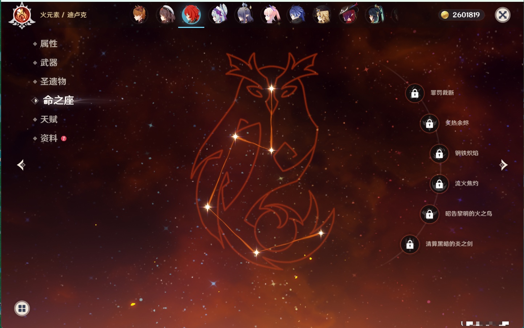Select the white-haired character with purple headpiece
The height and width of the screenshot is (328, 524).
(218, 15)
